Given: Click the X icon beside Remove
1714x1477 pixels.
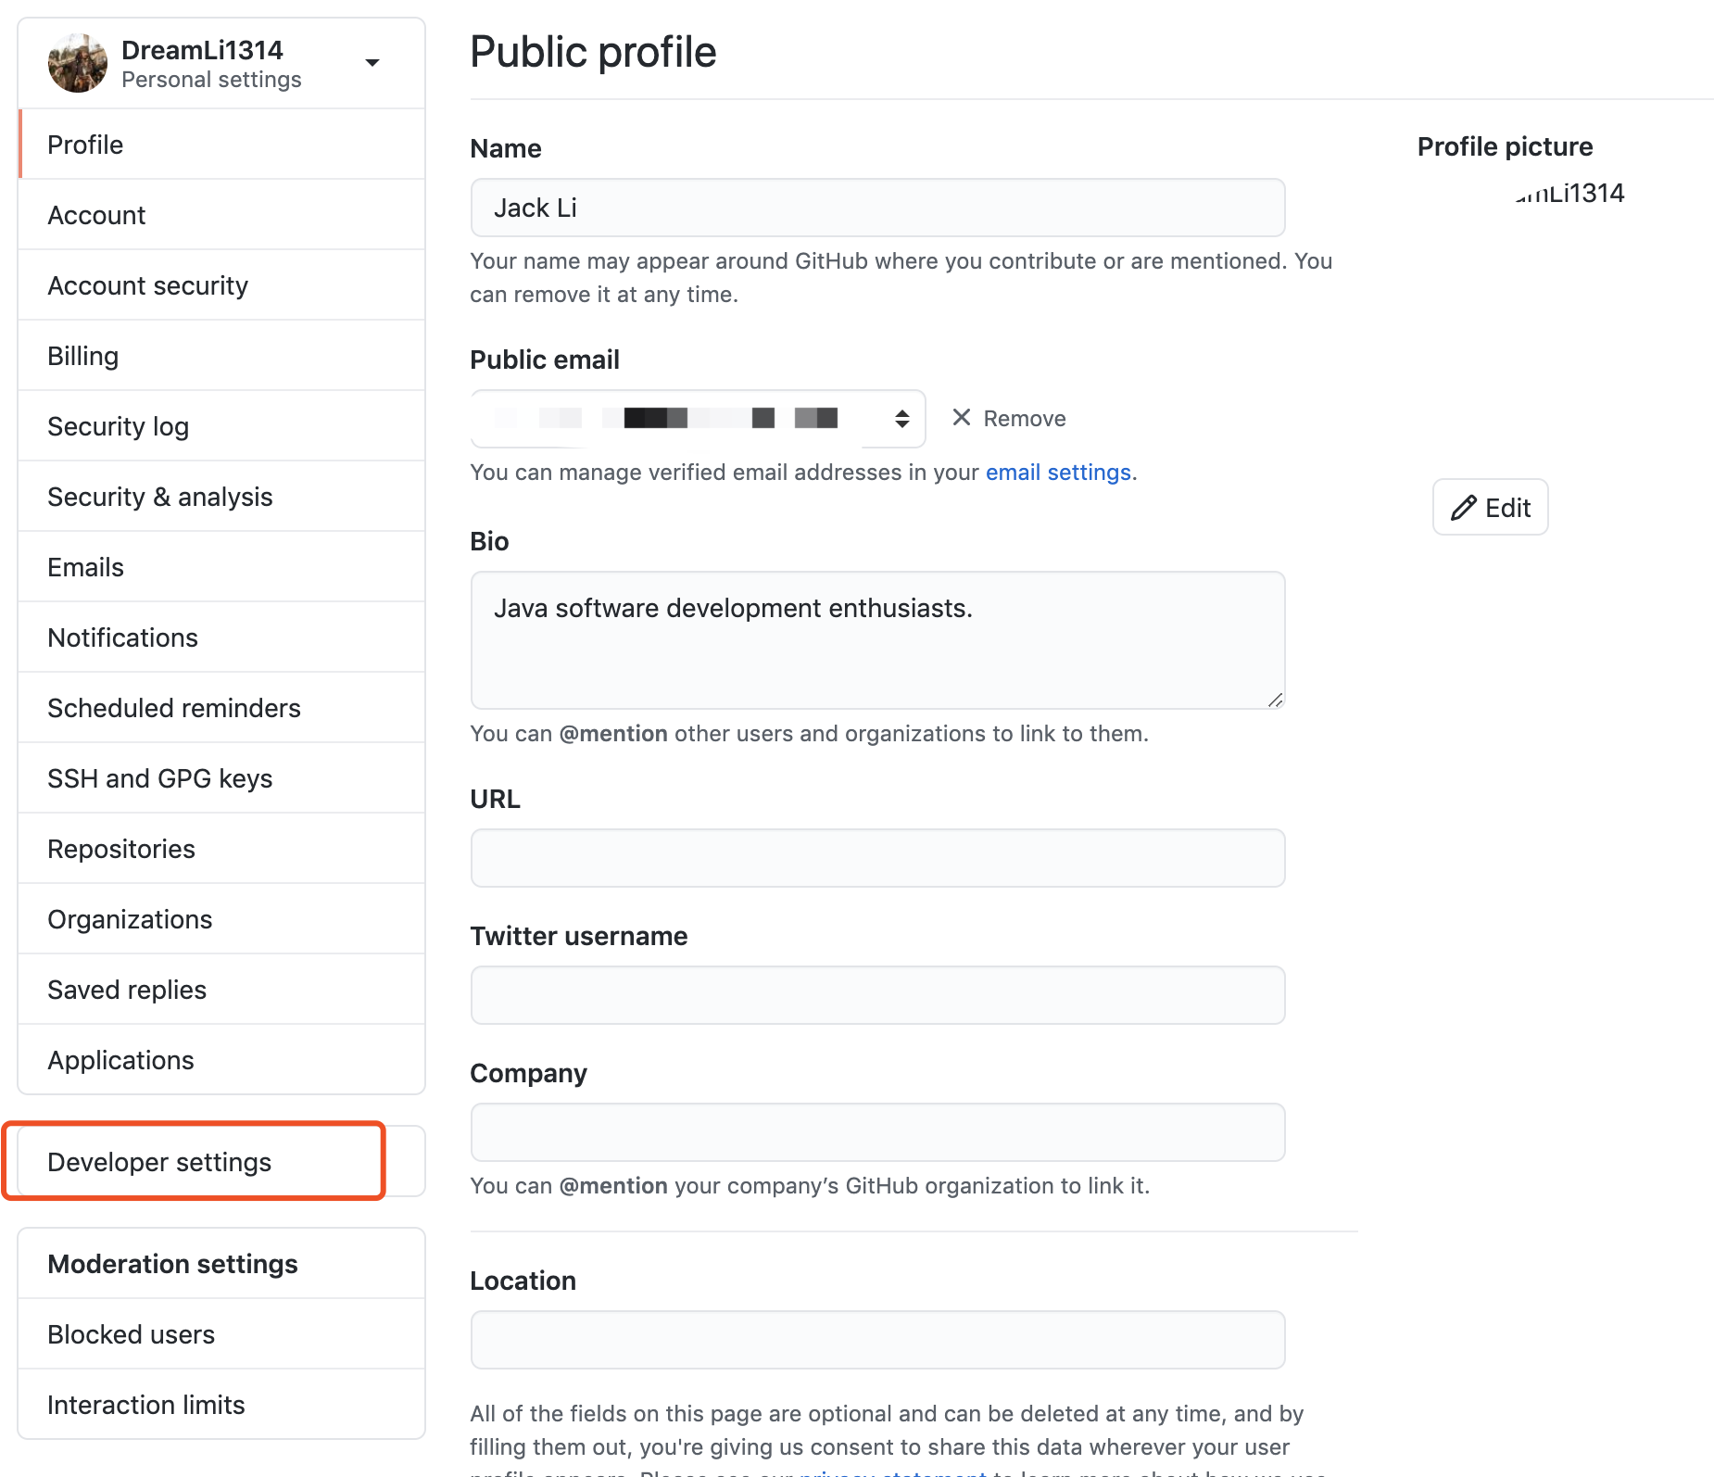Looking at the screenshot, I should (962, 418).
